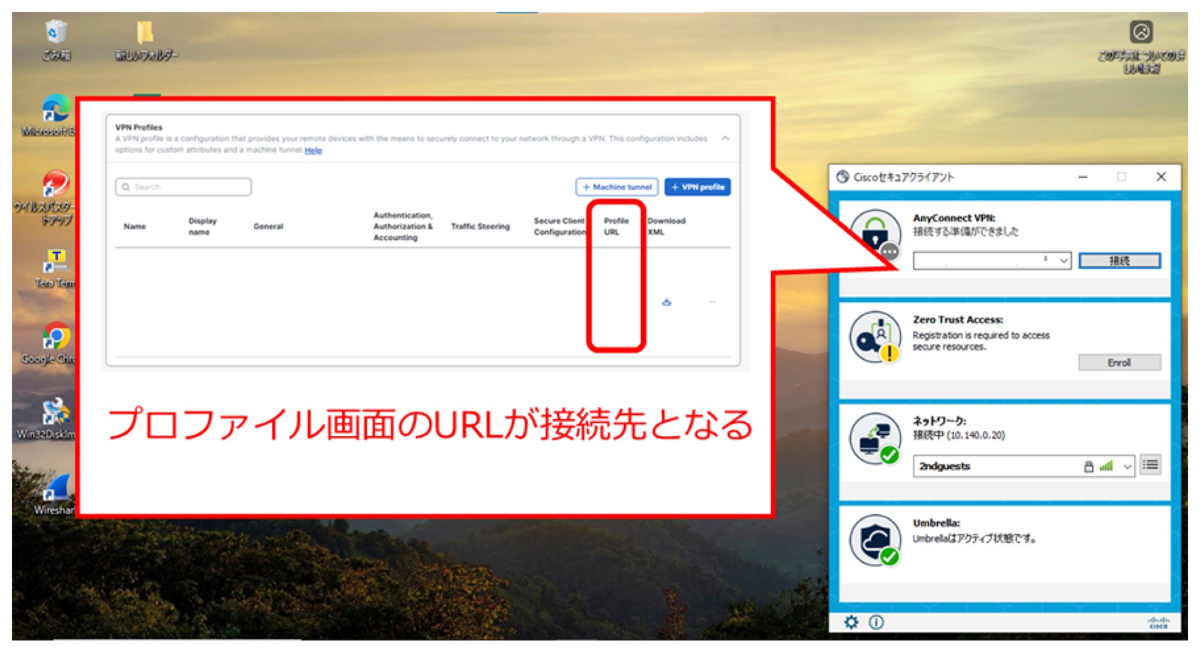
Task: Click the Profile URL column header
Action: pos(616,226)
